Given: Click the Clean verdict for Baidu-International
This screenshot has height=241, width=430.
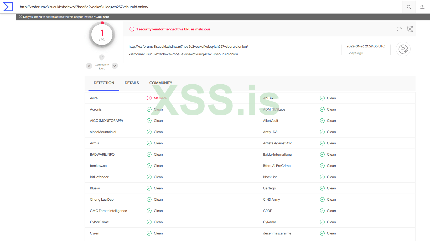Looking at the screenshot, I should click(x=331, y=155).
